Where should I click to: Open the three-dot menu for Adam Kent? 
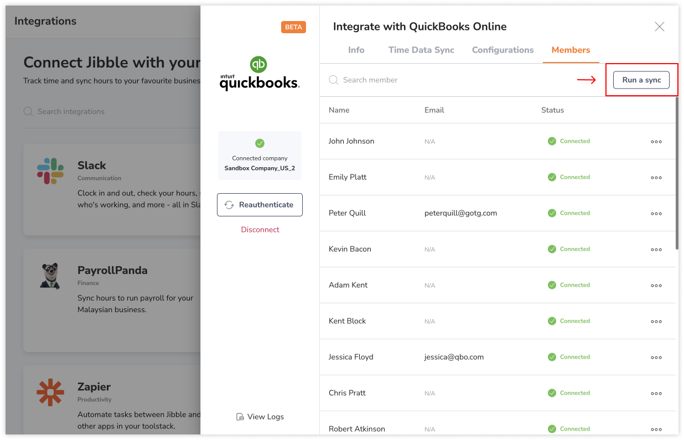tap(656, 286)
